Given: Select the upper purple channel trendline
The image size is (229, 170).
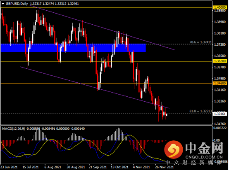Looking at the screenshot, I should coord(102,28).
